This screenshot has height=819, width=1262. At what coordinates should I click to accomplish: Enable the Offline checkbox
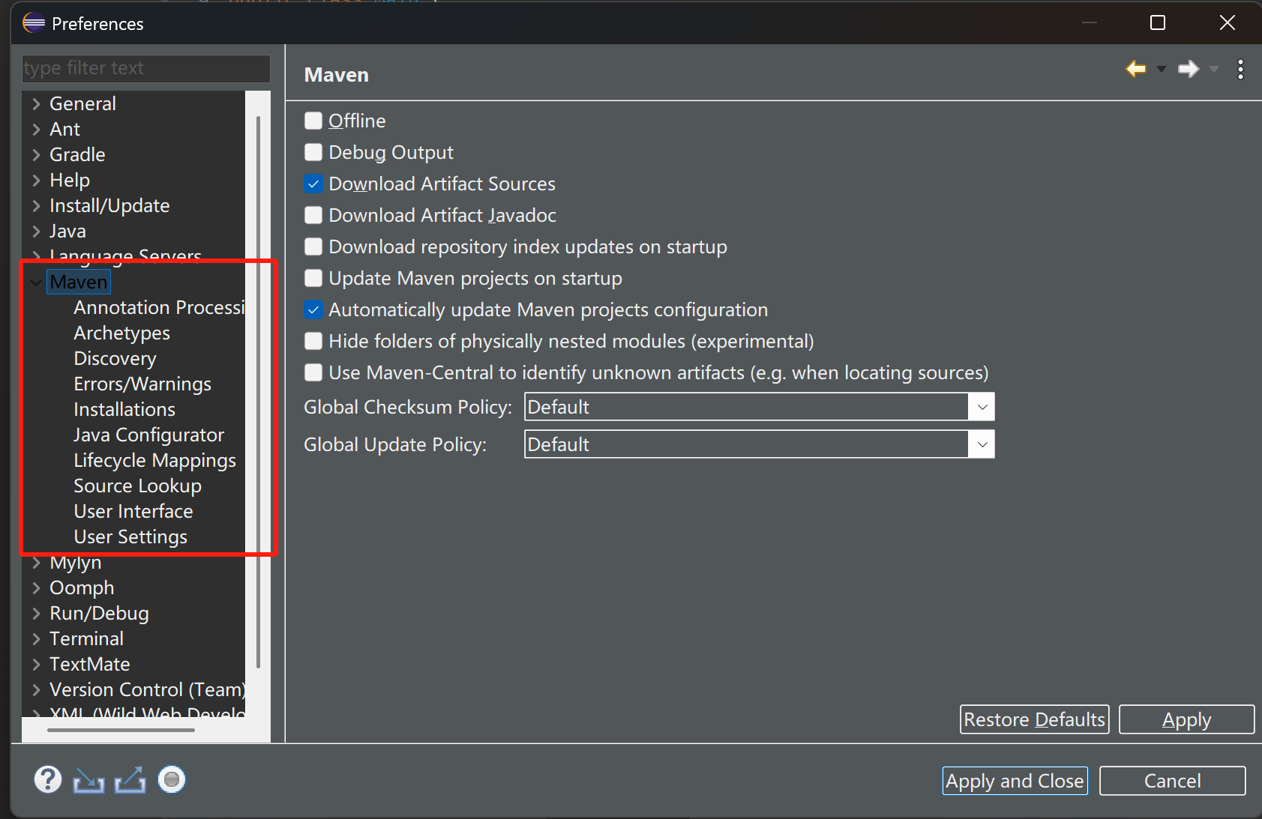(313, 121)
